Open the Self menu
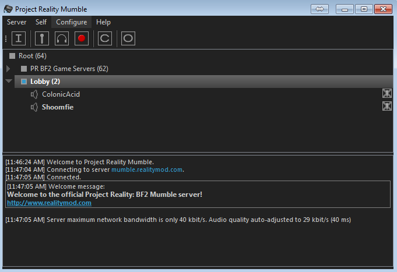Viewport: 397px width, 272px height. [41, 22]
